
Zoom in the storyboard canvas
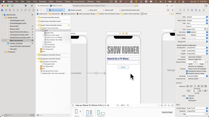point(128,105)
